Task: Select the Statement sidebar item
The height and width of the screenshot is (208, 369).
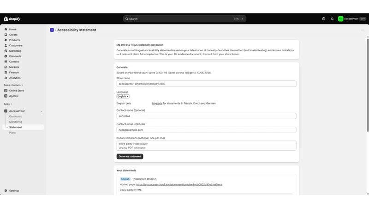Action: click(23, 127)
